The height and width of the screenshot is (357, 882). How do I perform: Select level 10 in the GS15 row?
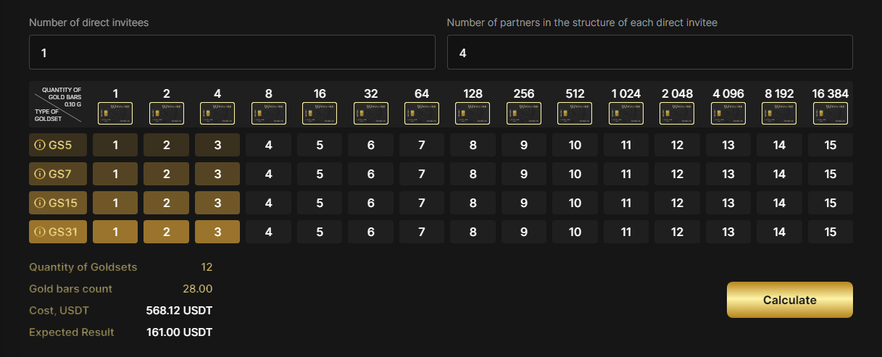(x=575, y=203)
